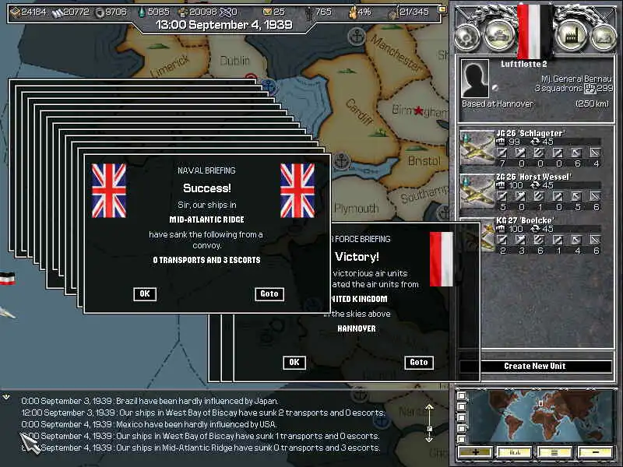Click the rightmost round panel button
The height and width of the screenshot is (467, 623).
604,37
